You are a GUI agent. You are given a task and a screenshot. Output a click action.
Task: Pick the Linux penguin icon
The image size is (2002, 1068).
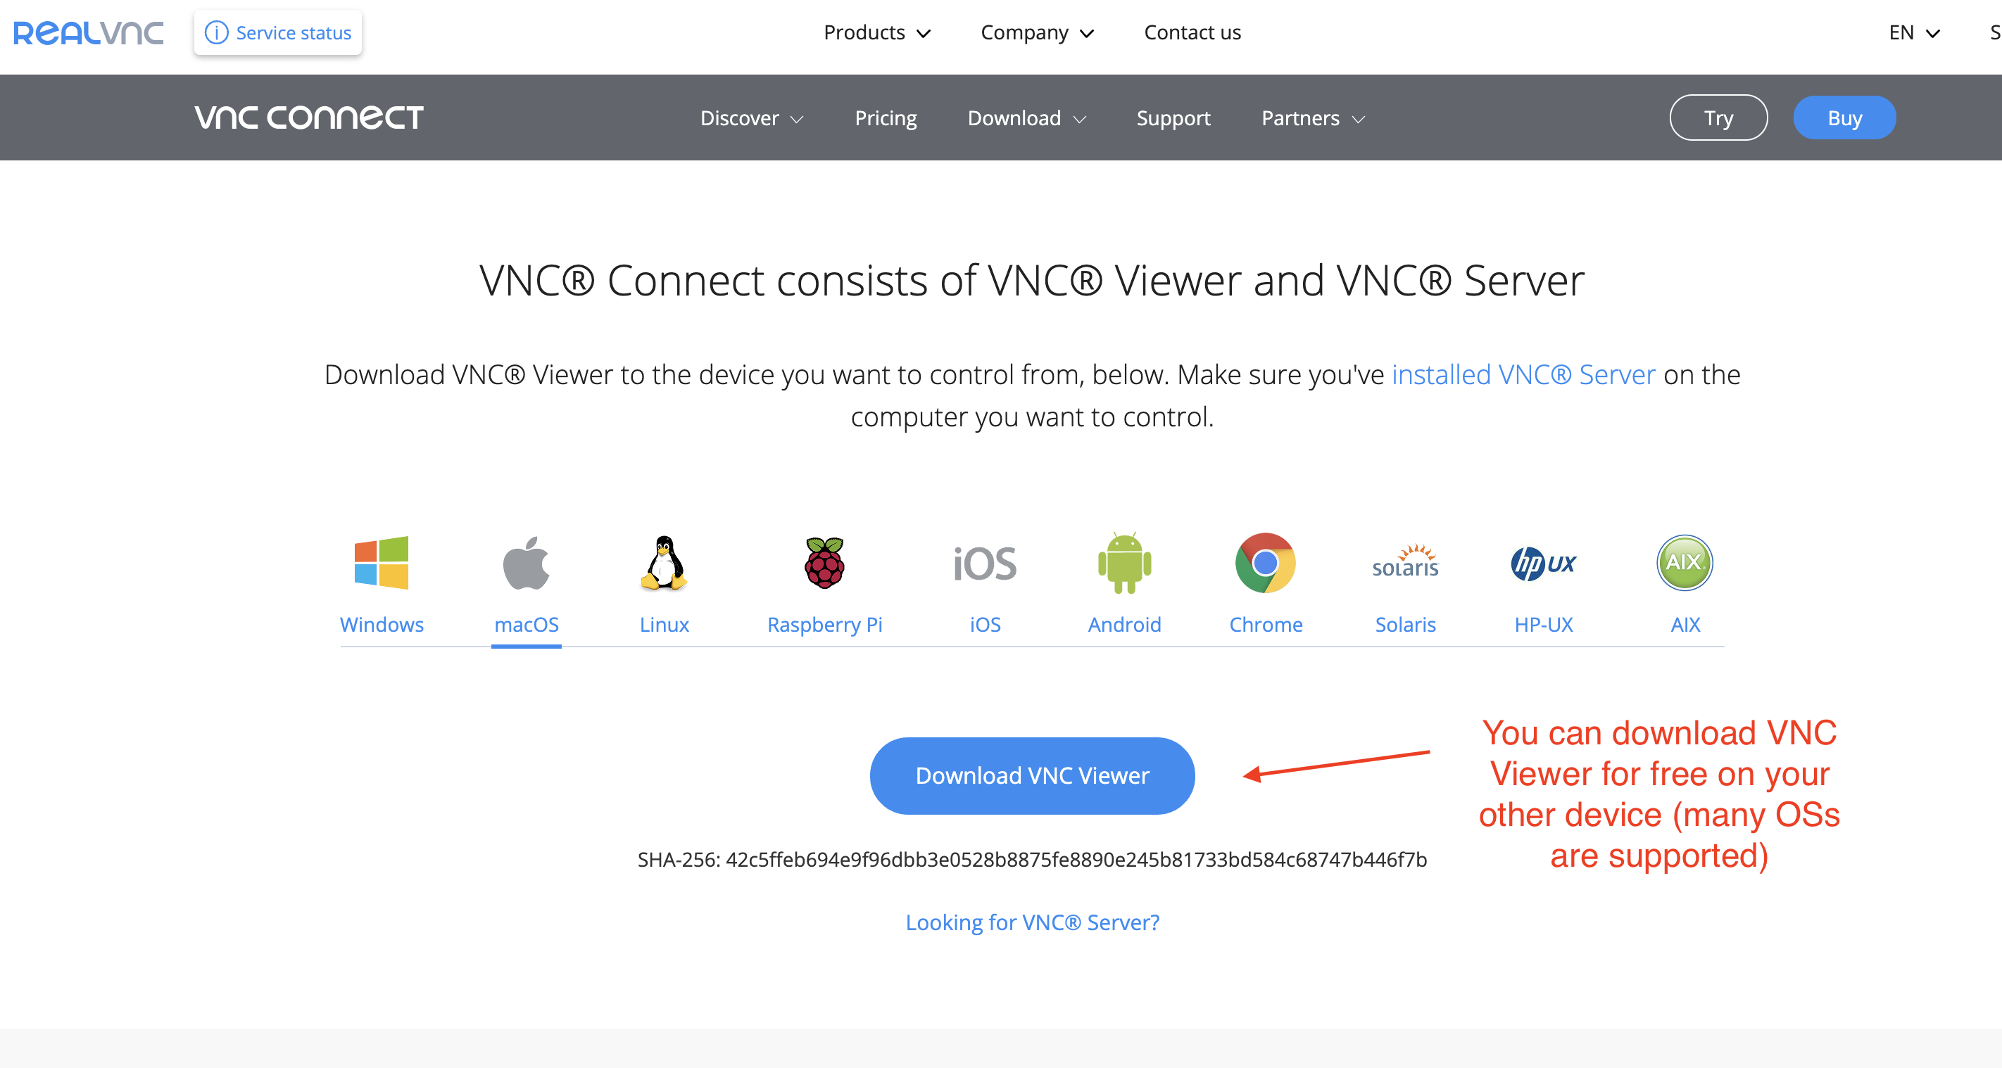pos(664,563)
